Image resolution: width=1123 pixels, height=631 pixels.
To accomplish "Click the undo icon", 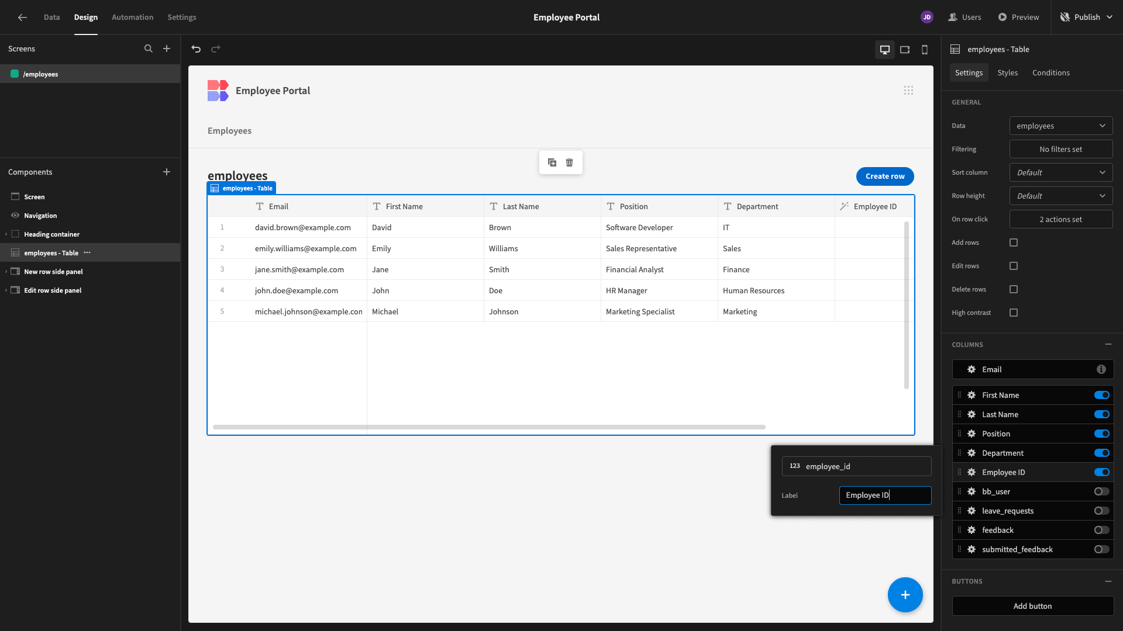I will pos(196,49).
